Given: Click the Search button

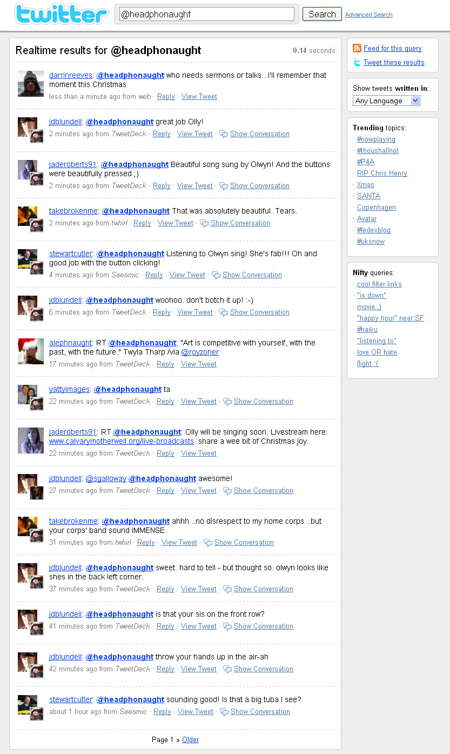Looking at the screenshot, I should coord(322,14).
